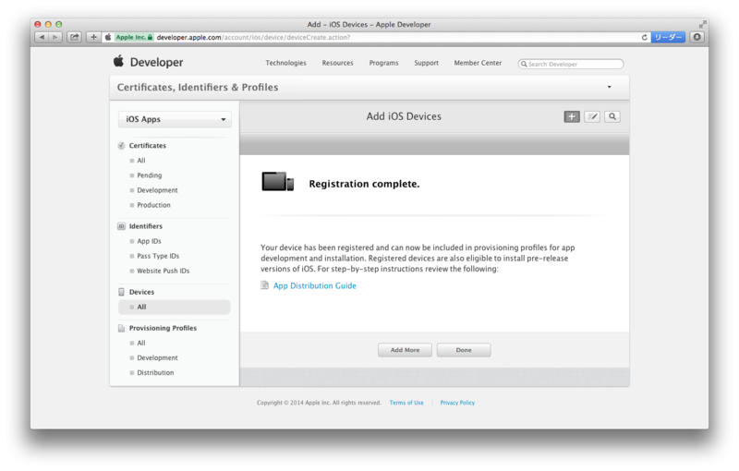The image size is (739, 471).
Task: Click the add bookmark plus button
Action: pyautogui.click(x=93, y=37)
